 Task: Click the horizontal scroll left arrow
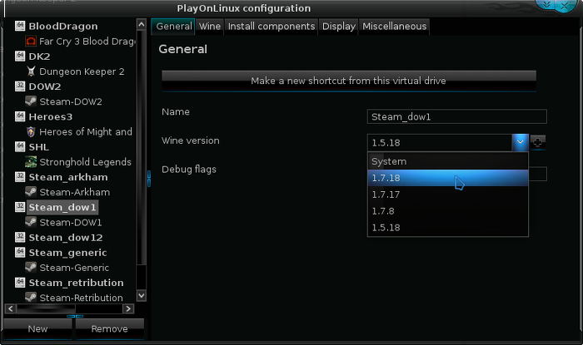click(x=10, y=308)
